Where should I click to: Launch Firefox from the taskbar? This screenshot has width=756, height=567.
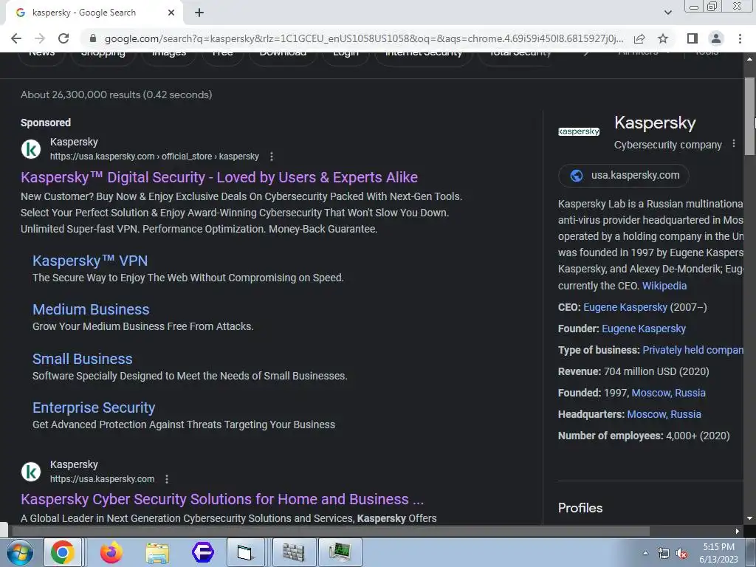111,552
